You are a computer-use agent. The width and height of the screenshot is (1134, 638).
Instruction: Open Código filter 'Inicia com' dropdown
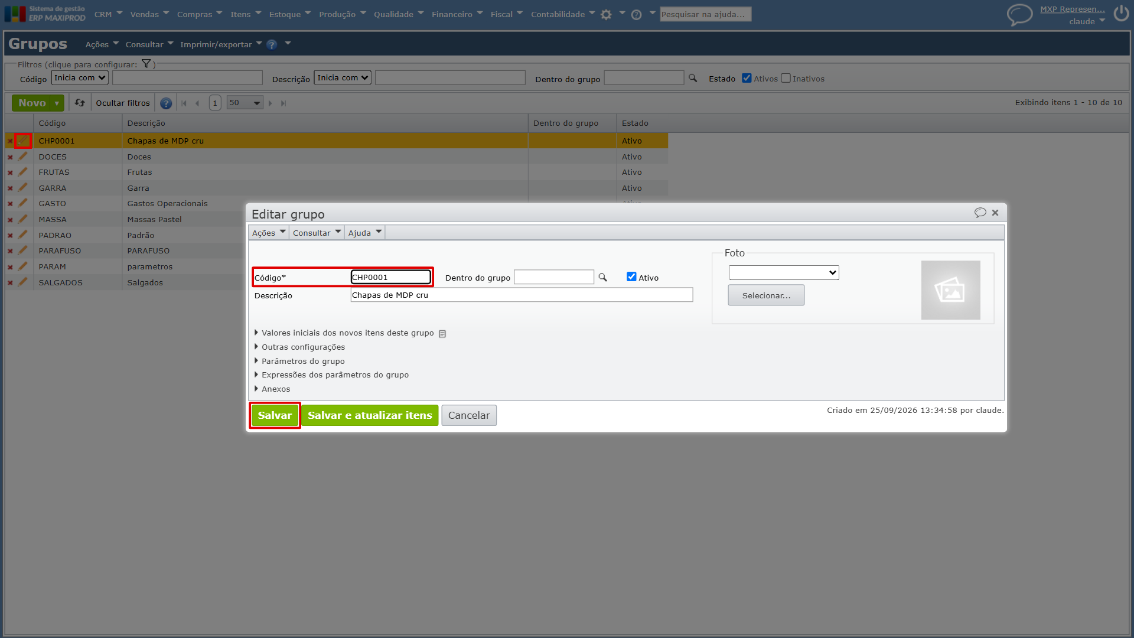coord(80,77)
